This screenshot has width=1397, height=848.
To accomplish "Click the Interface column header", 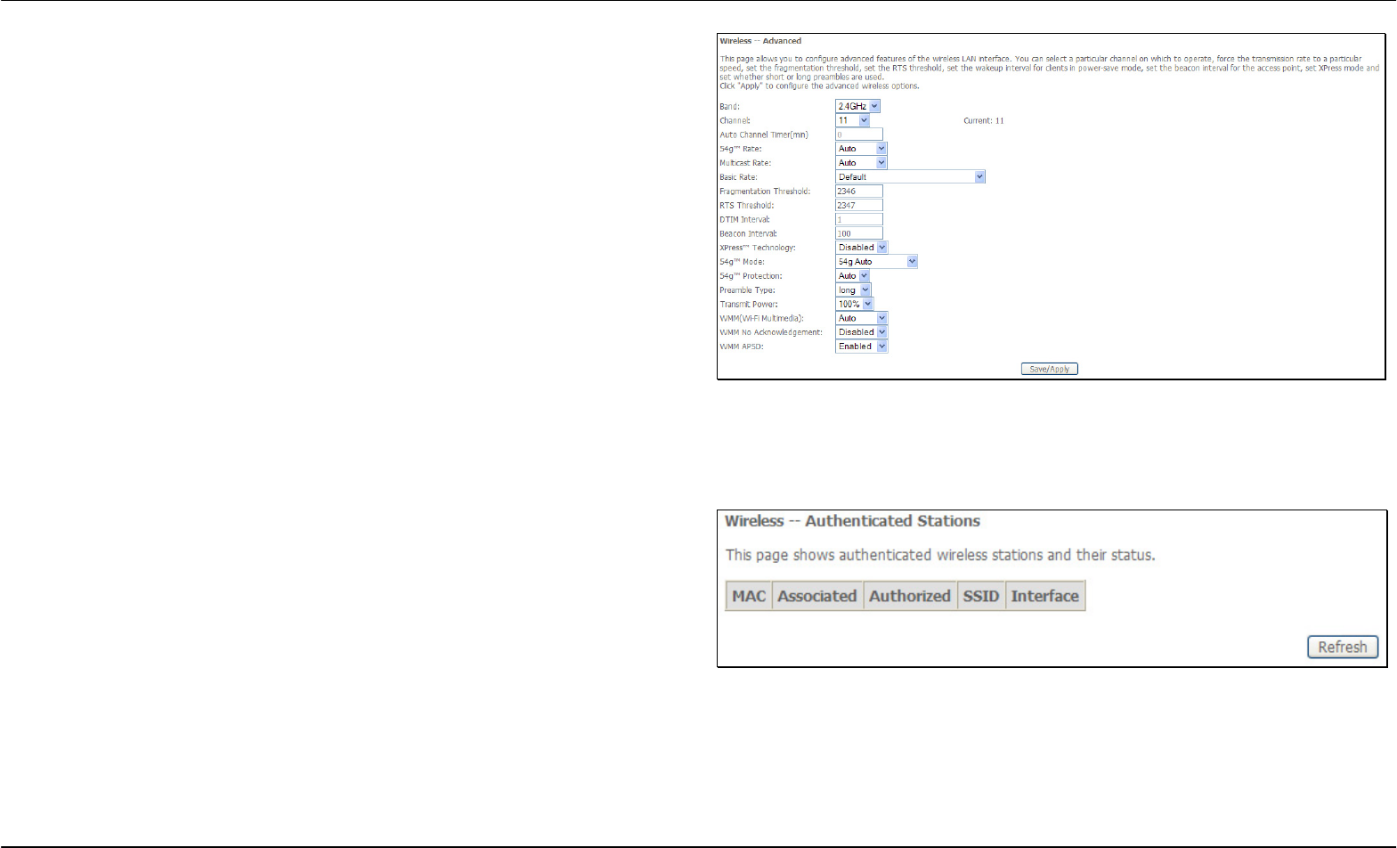I will pyautogui.click(x=1045, y=596).
